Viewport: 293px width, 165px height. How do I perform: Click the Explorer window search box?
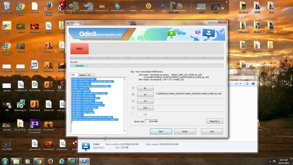tap(243, 77)
